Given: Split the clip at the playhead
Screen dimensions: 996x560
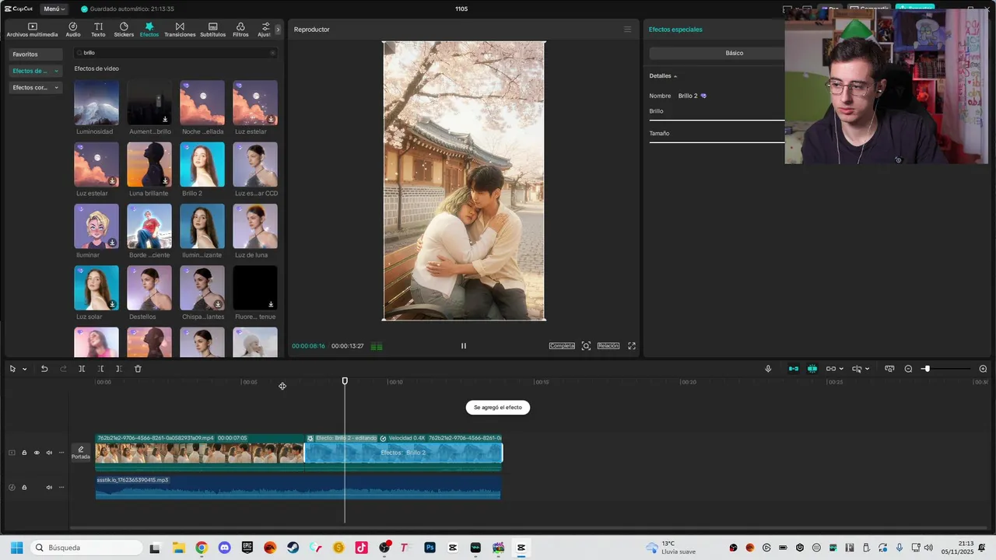Looking at the screenshot, I should pos(82,369).
